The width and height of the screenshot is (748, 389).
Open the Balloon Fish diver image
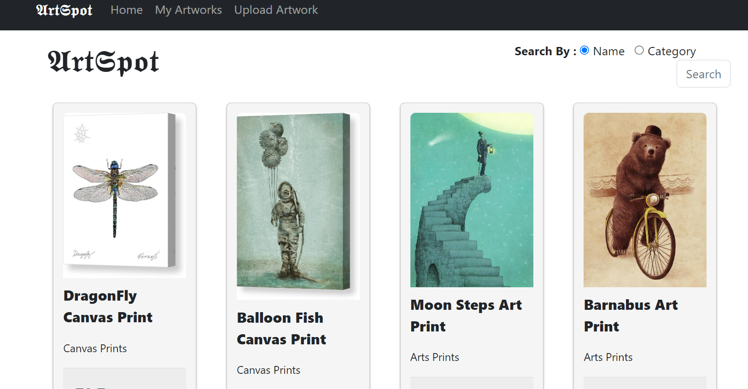(298, 206)
